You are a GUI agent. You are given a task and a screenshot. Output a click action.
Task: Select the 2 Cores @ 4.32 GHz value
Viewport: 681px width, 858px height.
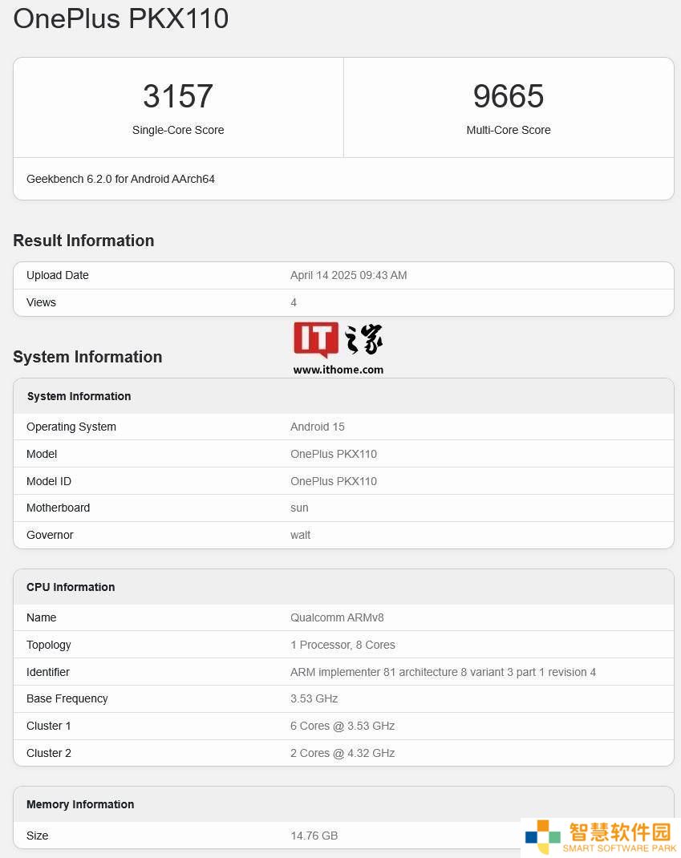click(x=343, y=754)
